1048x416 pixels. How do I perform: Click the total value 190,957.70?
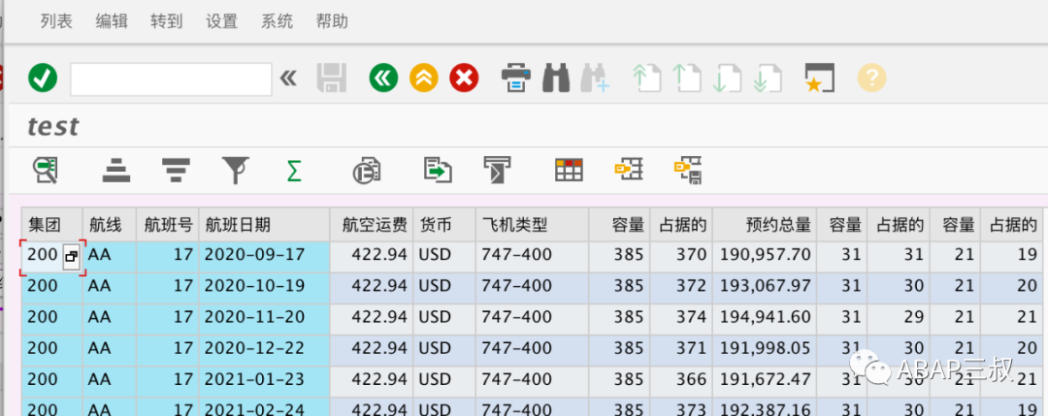765,254
